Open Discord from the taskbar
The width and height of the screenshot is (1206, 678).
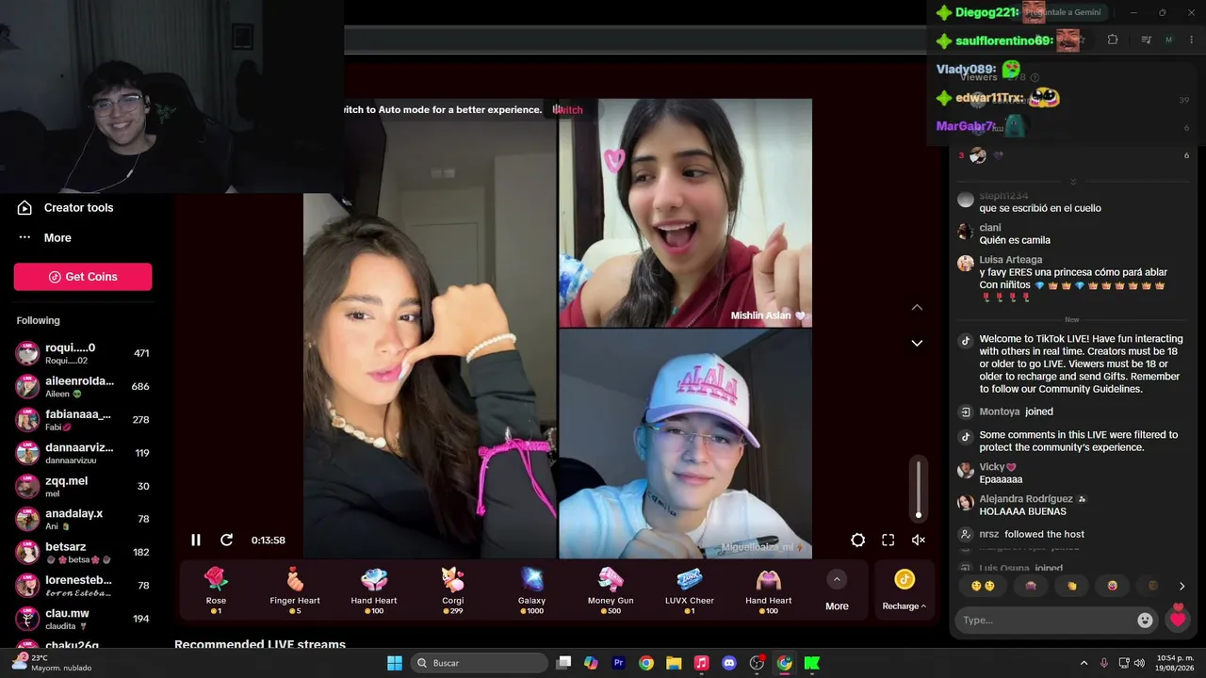click(x=728, y=663)
